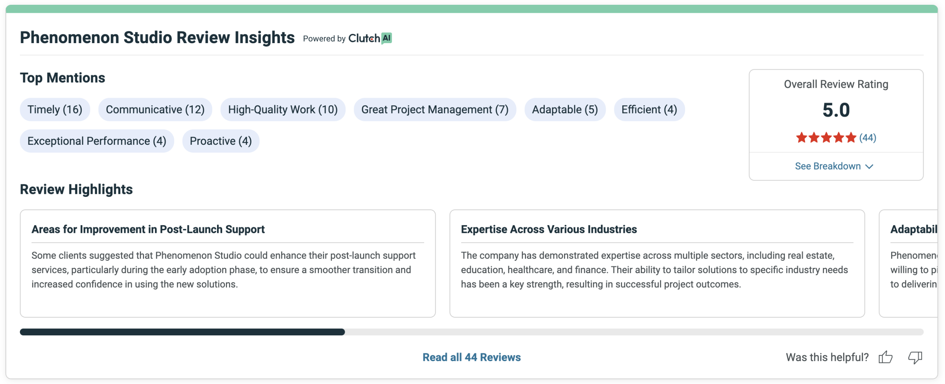
Task: Click the five red rating stars
Action: pos(826,137)
